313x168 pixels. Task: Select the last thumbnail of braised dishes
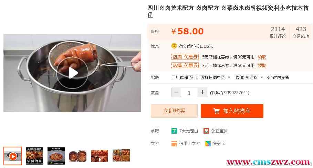(x=121, y=156)
